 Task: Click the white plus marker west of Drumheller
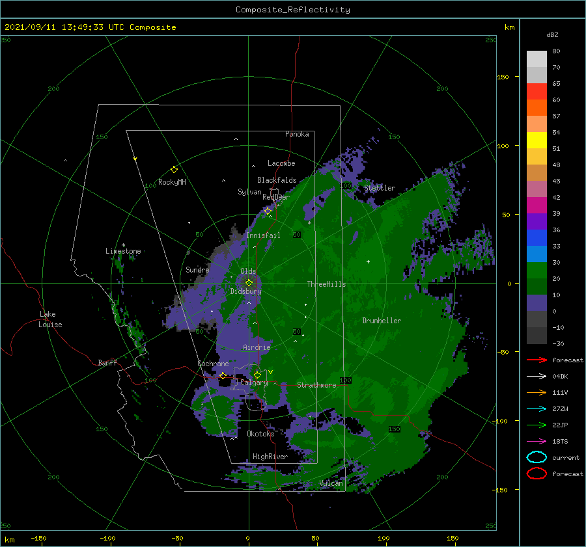[368, 261]
